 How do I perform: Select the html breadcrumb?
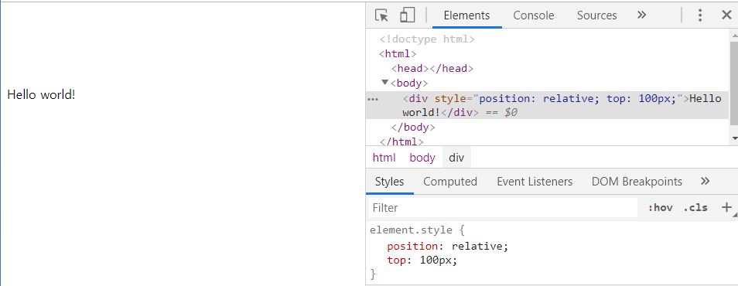coord(384,158)
